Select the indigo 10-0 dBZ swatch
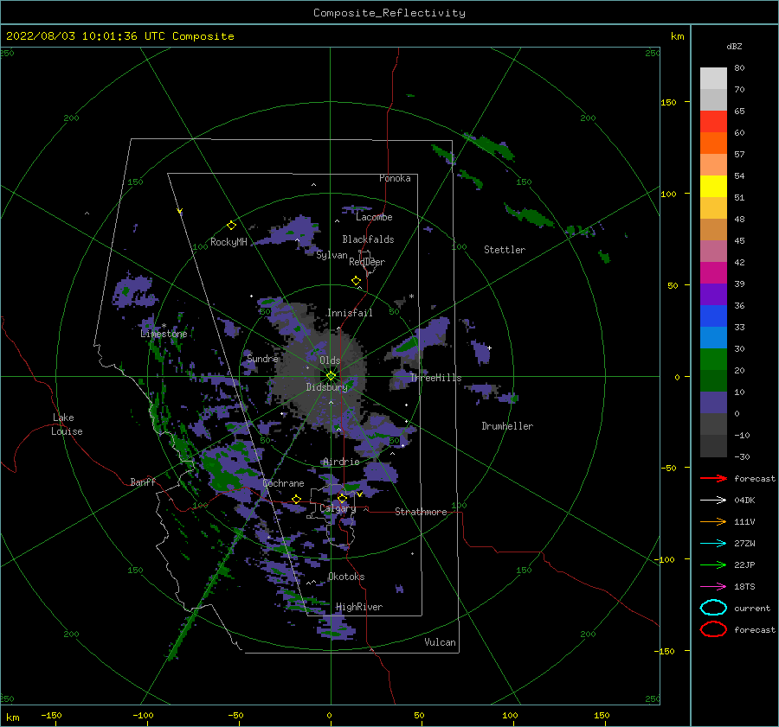The height and width of the screenshot is (727, 779). click(713, 403)
